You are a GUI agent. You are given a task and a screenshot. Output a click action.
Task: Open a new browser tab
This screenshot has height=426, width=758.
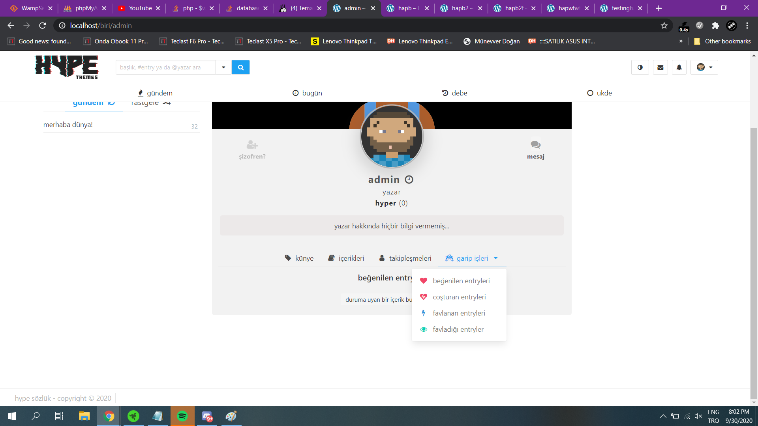point(659,8)
